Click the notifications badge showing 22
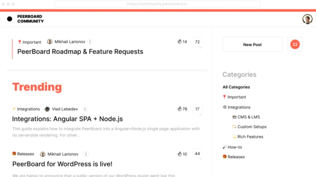 click(295, 44)
